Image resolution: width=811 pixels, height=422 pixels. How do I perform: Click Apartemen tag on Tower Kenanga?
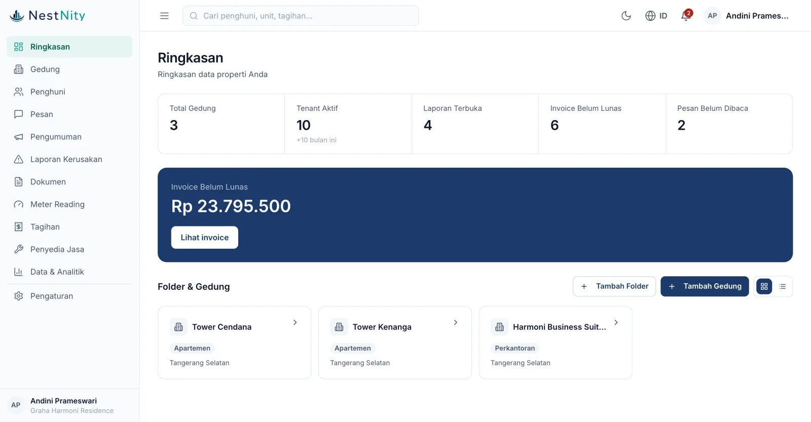pyautogui.click(x=353, y=348)
